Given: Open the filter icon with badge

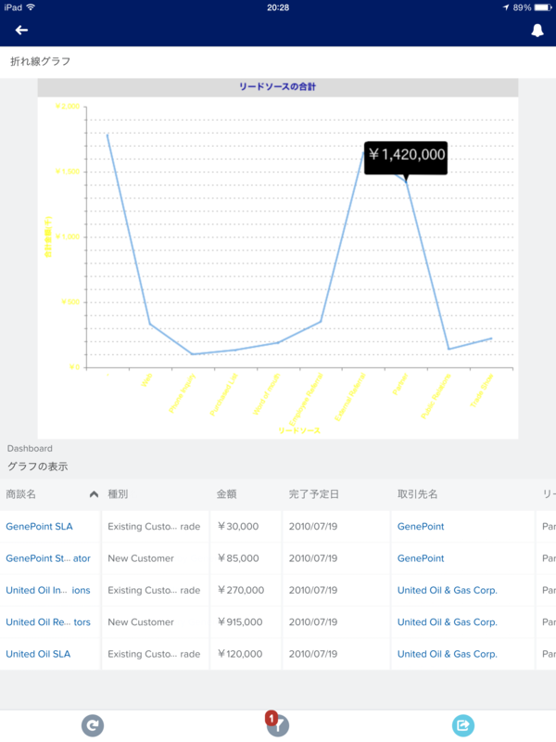Looking at the screenshot, I should tap(277, 724).
